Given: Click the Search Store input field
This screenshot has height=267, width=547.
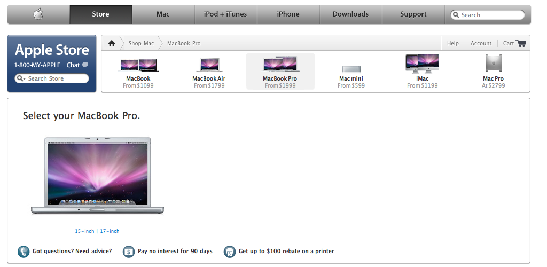Looking at the screenshot, I should click(52, 78).
